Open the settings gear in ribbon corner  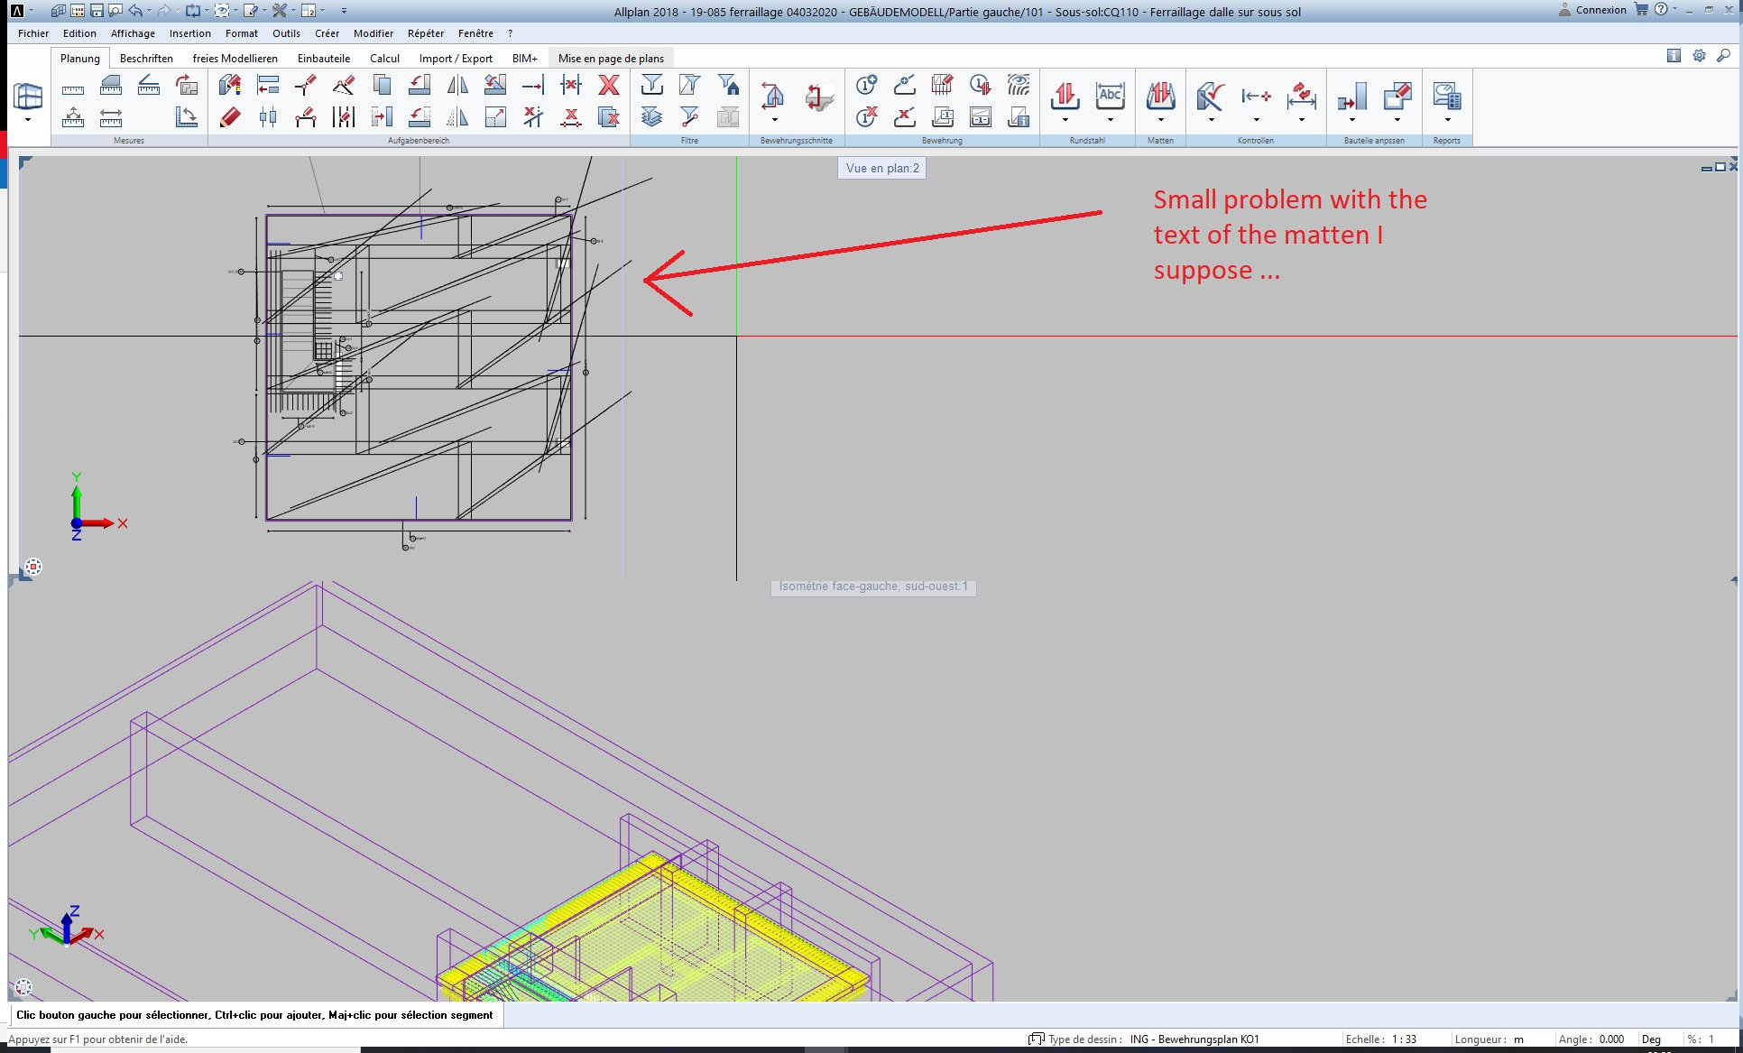pos(1699,56)
